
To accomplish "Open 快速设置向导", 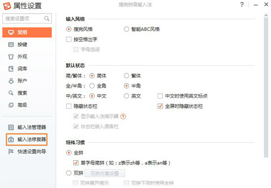I will [27, 152].
